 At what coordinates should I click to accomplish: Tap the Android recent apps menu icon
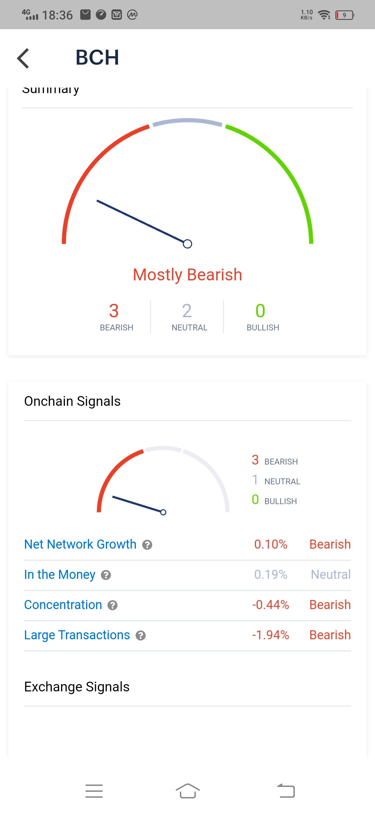point(94,791)
